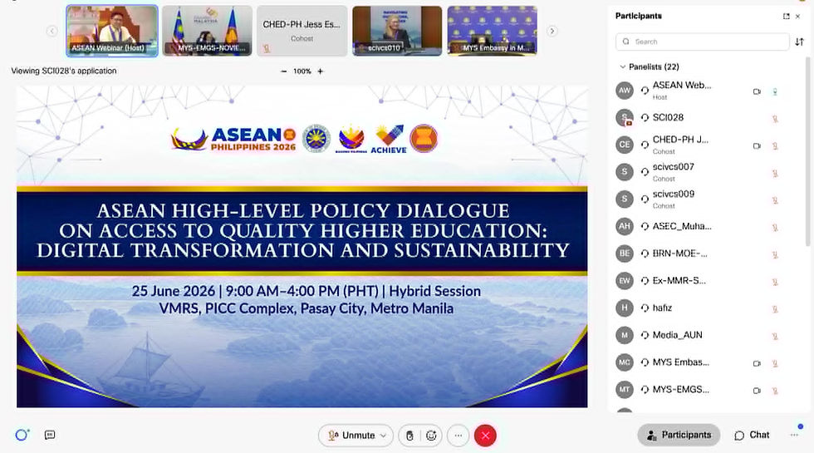Click the muted mic icon for scivcs007
814x453 pixels.
click(x=774, y=173)
